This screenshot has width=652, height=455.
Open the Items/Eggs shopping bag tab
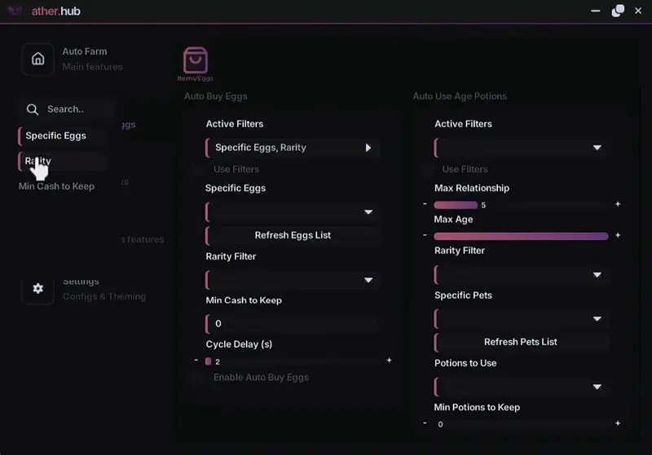click(x=196, y=64)
